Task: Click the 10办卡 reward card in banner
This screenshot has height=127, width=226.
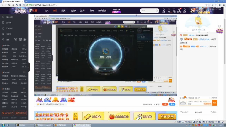Action: tap(93, 116)
